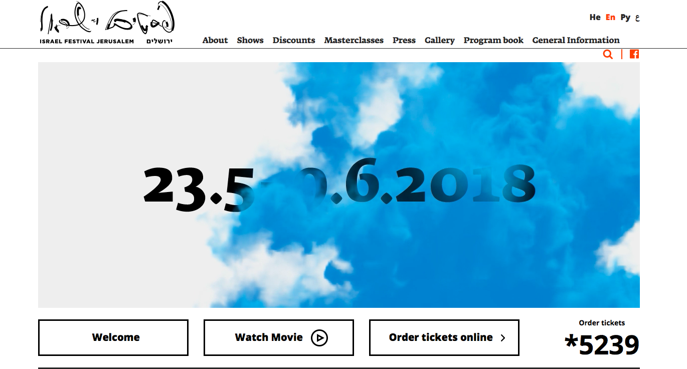Select the English (En) language option
The image size is (687, 369).
coord(610,17)
